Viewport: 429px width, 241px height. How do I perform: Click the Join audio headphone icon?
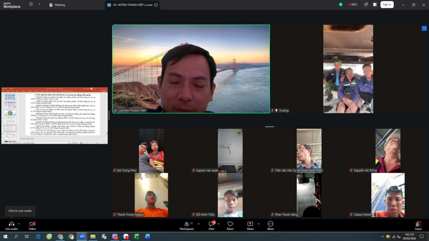click(x=11, y=224)
